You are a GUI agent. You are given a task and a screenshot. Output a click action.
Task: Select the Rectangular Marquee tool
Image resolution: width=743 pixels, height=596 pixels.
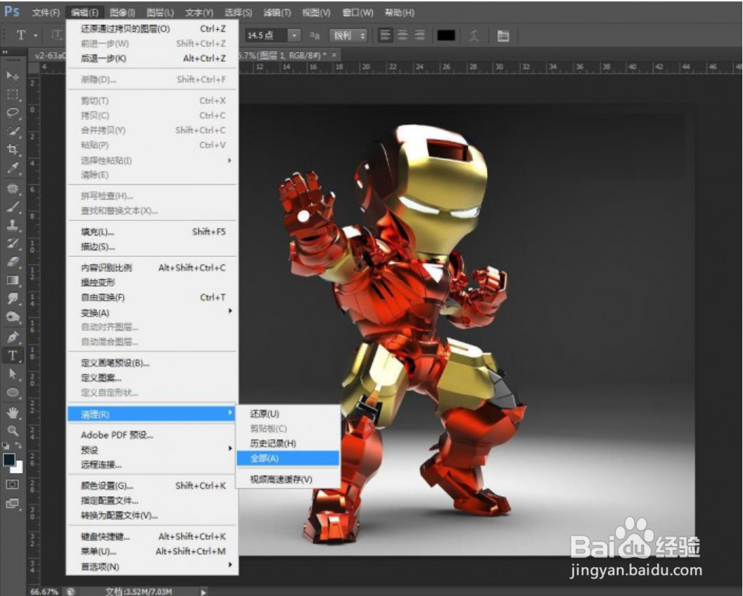tap(13, 94)
